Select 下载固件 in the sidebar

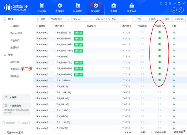15,69
